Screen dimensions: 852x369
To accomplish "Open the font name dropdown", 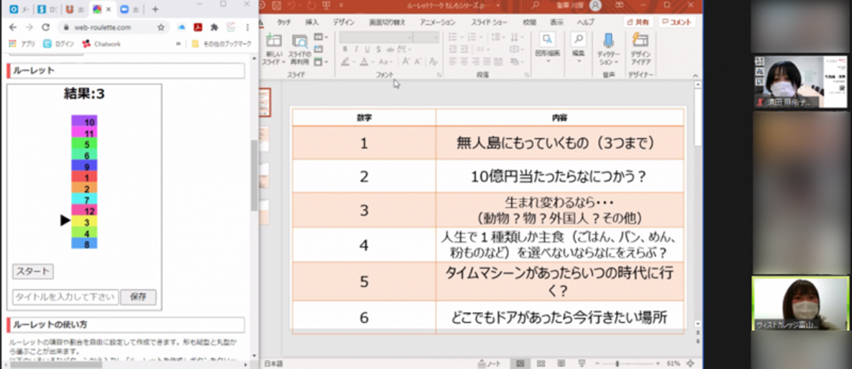I will click(410, 37).
